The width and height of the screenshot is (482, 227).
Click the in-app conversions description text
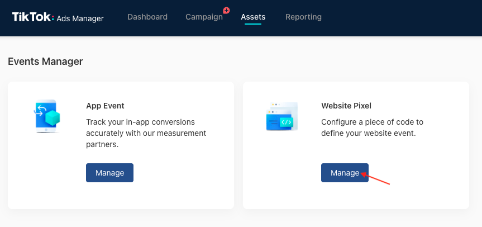coord(146,133)
